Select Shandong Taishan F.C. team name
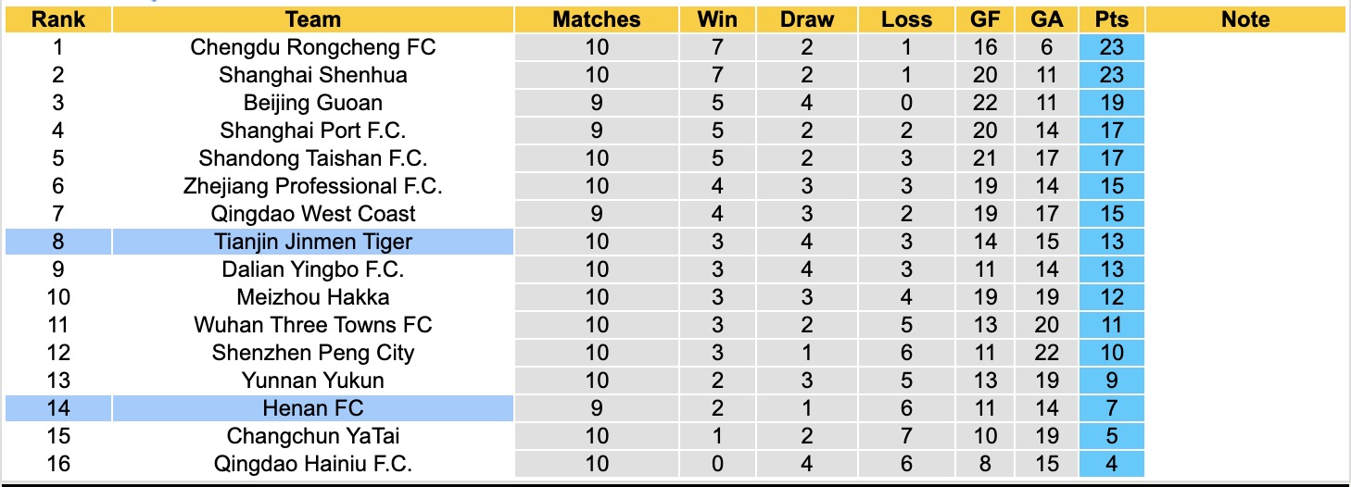The width and height of the screenshot is (1351, 487). click(313, 158)
